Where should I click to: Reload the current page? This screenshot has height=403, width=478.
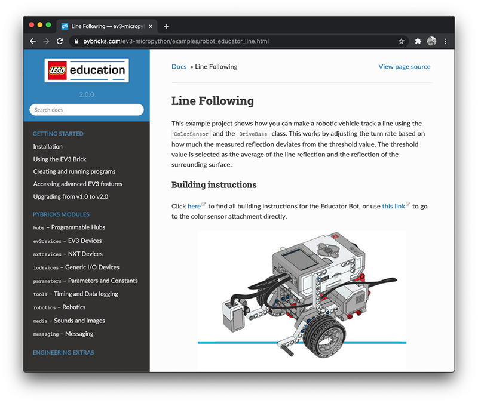coord(60,41)
